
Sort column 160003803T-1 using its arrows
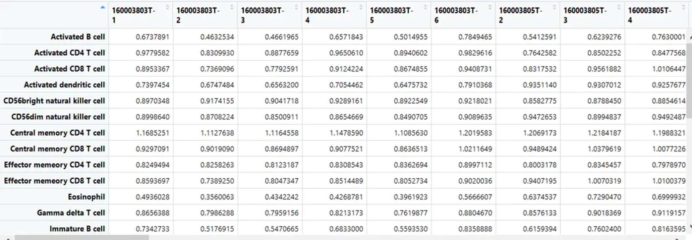click(x=167, y=7)
